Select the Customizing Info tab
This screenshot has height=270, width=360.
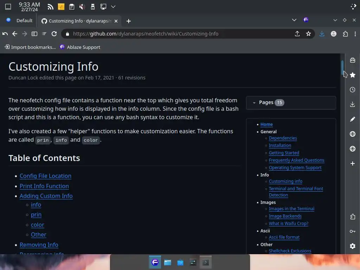(x=79, y=21)
